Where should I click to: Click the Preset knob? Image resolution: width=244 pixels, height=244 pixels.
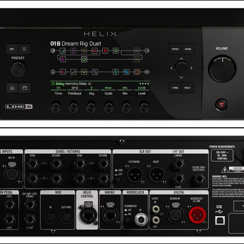tap(18, 69)
